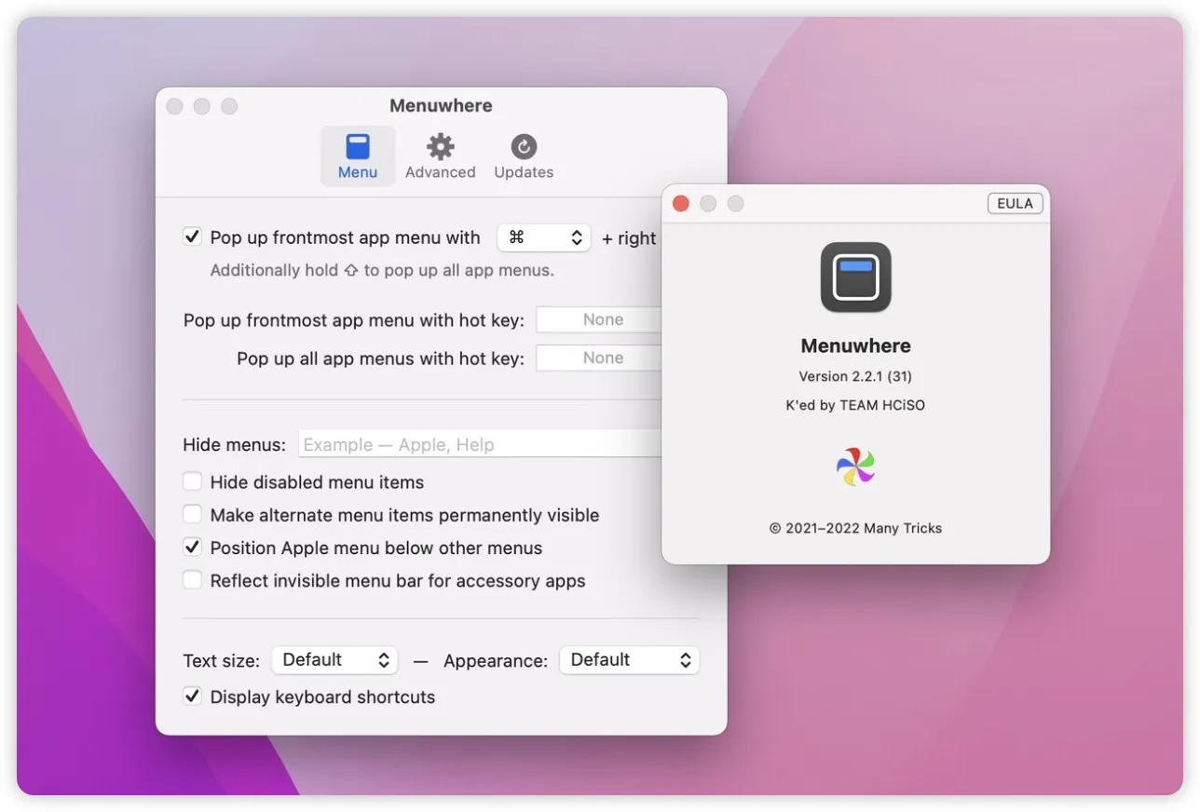Click the colorful pinwheel Many Tricks logo
The image size is (1200, 812).
[x=855, y=467]
